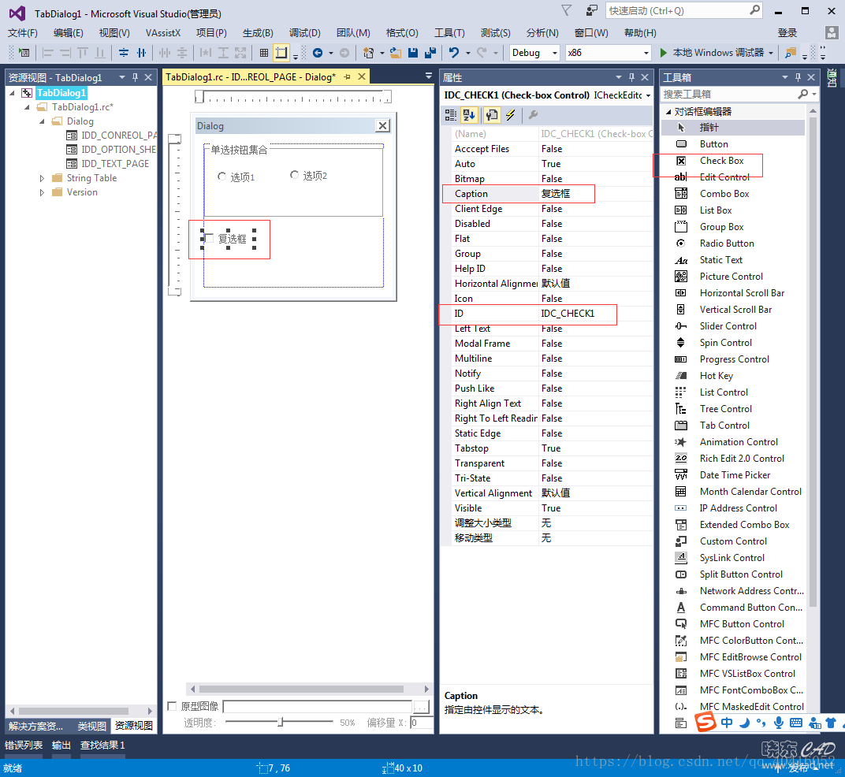Expand the String Table folder

42,178
